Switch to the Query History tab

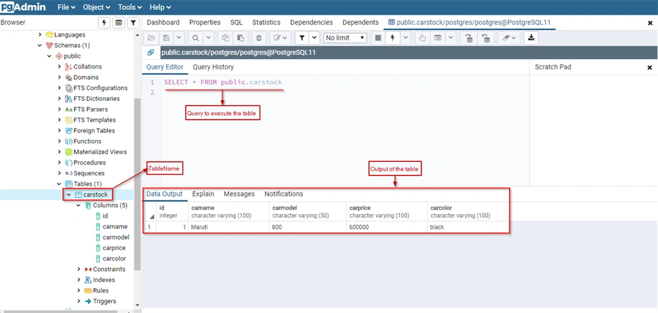click(213, 67)
